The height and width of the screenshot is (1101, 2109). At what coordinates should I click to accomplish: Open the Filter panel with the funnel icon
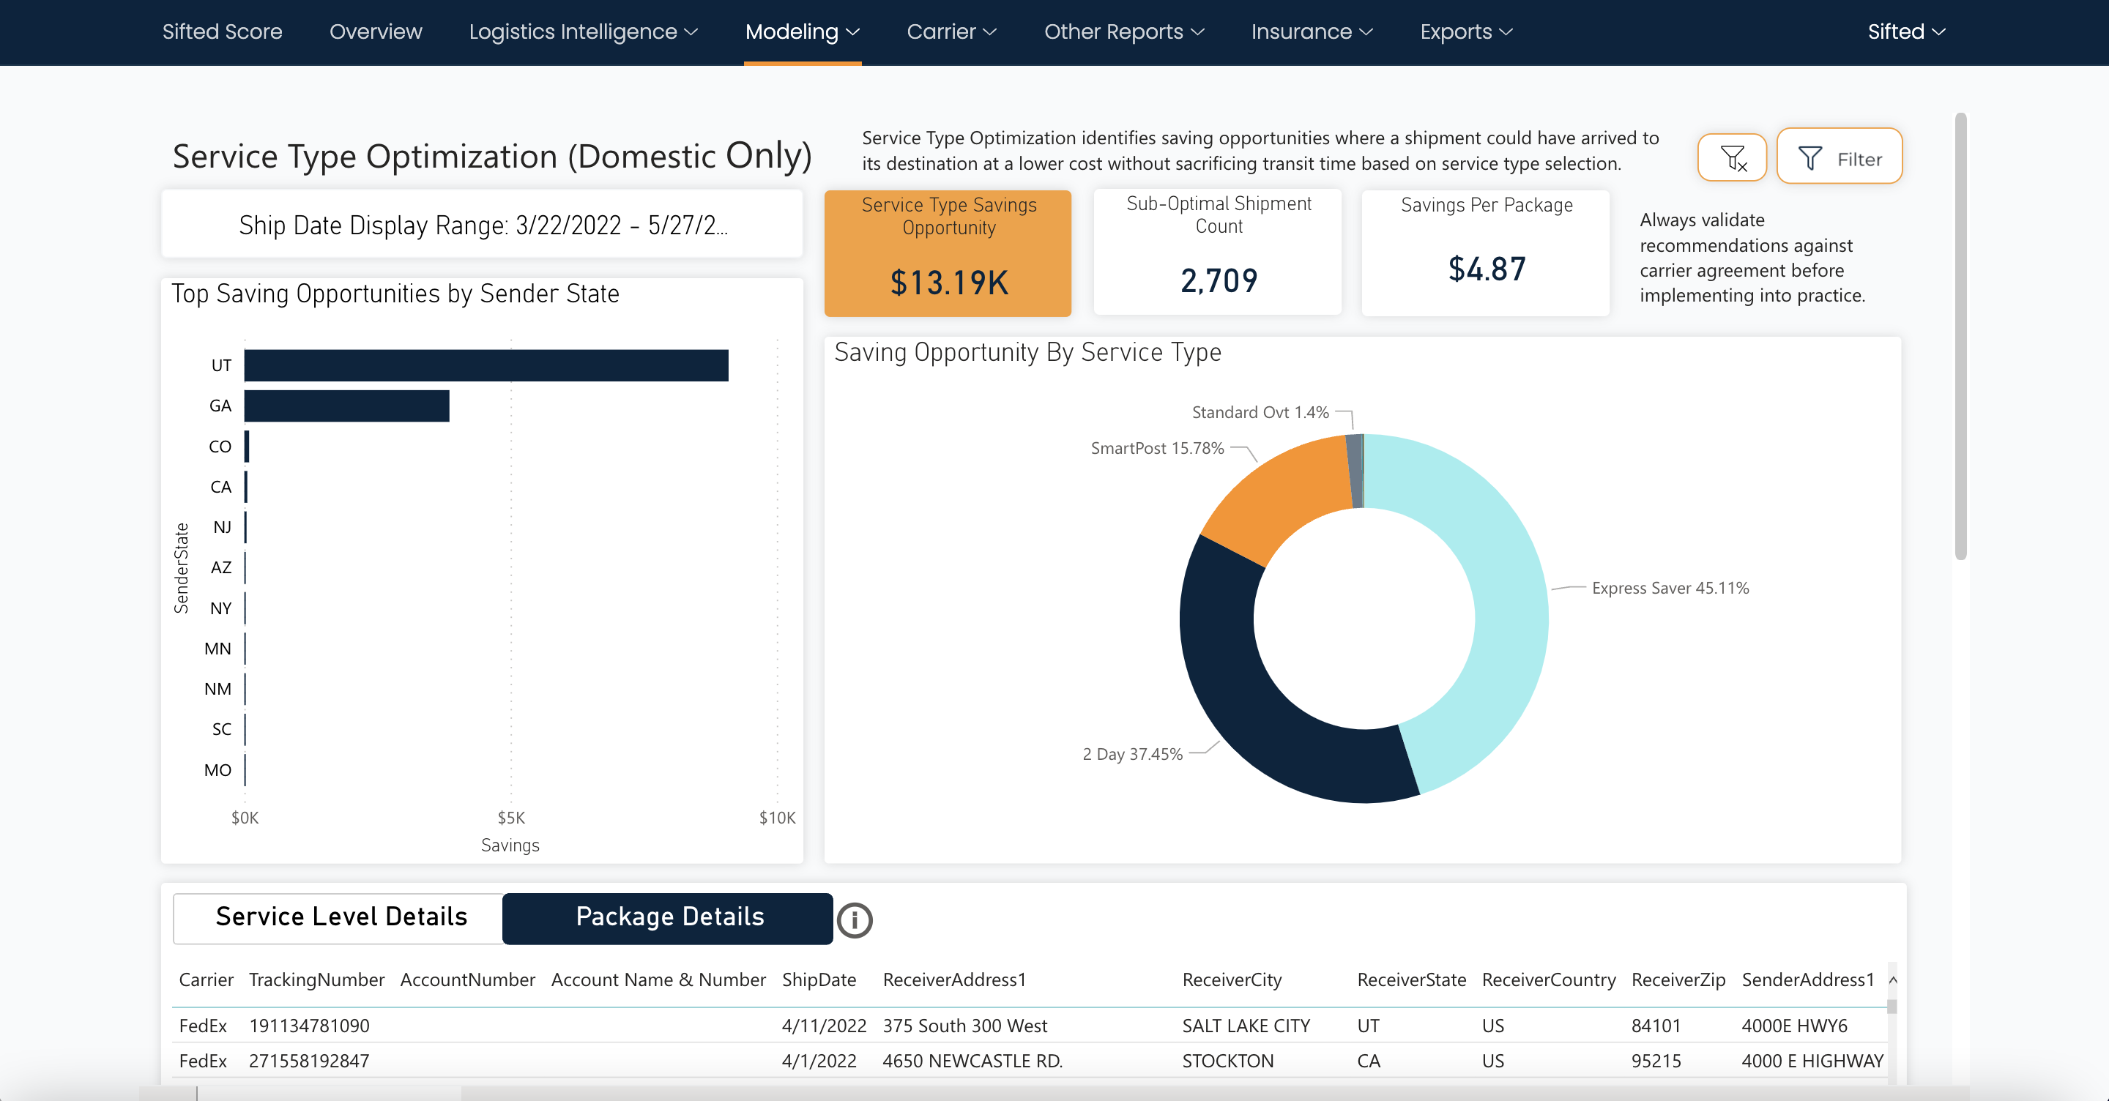[x=1839, y=157]
